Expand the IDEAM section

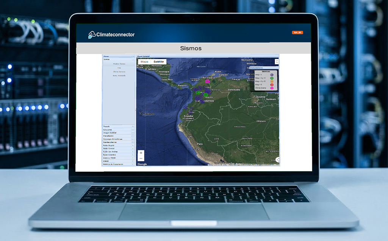(133, 161)
